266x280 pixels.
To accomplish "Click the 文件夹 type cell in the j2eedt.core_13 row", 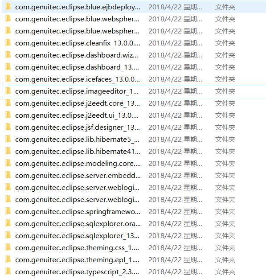I will (x=225, y=103).
